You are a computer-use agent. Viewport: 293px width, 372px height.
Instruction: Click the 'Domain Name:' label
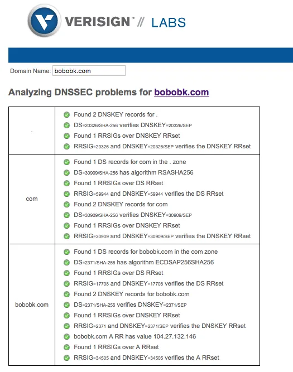click(30, 71)
